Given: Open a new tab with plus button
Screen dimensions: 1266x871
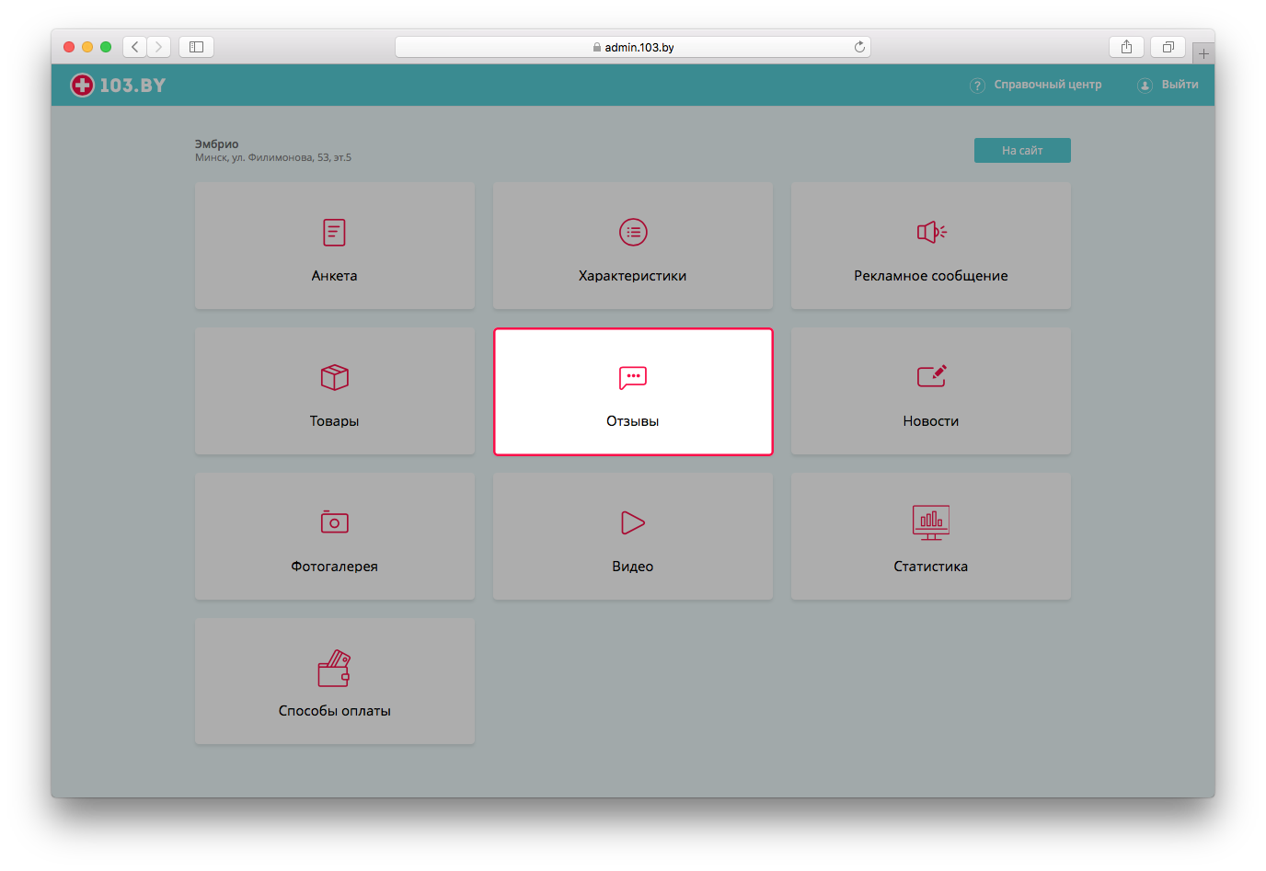Looking at the screenshot, I should (x=1203, y=53).
